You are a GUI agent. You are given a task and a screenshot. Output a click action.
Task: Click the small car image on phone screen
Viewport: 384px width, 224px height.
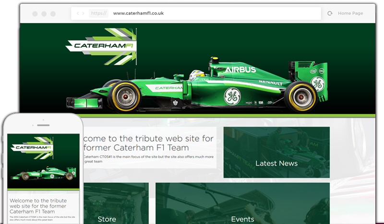43,173
